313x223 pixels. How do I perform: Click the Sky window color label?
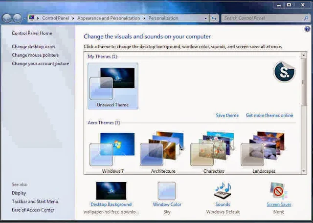167,212
